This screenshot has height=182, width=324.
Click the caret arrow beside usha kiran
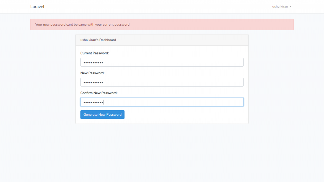click(290, 6)
